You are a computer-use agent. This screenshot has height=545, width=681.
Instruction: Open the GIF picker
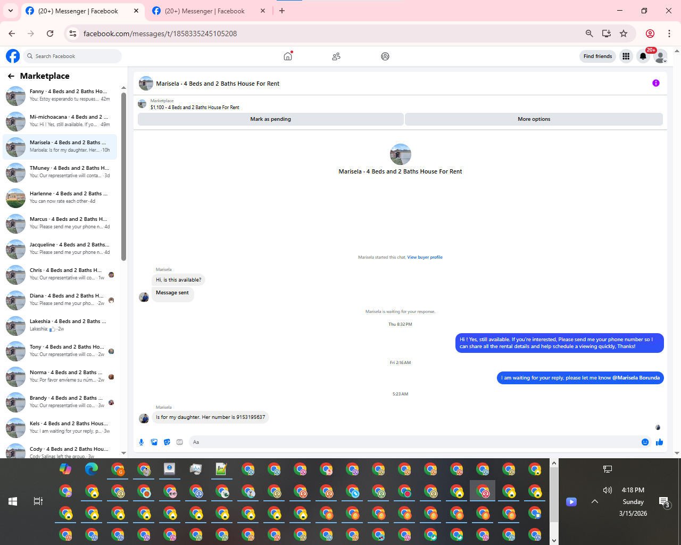(180, 442)
